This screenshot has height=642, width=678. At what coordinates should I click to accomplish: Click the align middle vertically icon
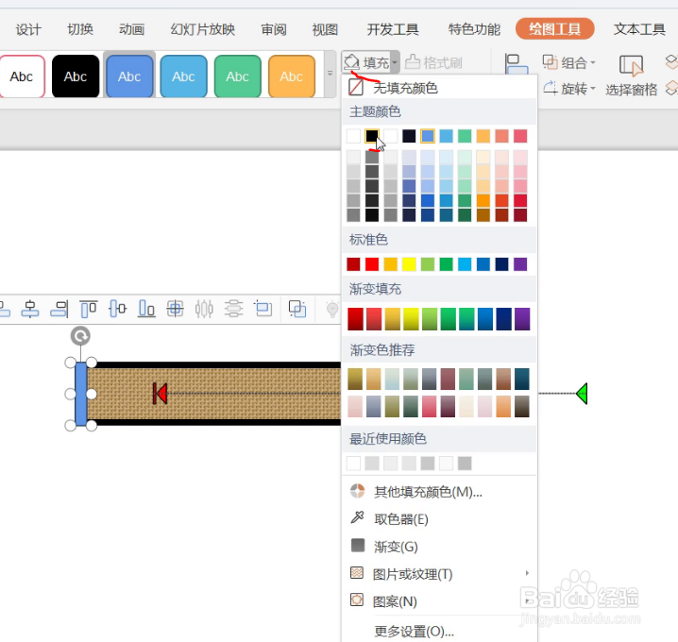click(118, 309)
